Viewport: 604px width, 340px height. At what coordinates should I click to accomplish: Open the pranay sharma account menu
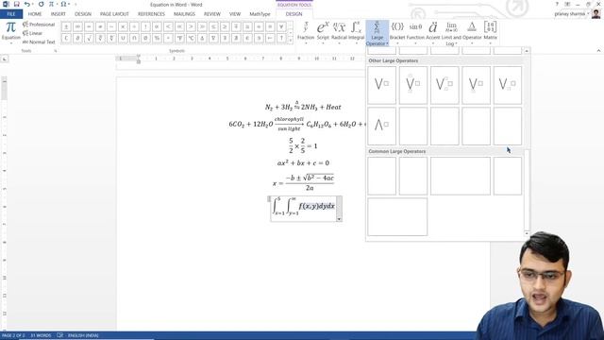[571, 14]
